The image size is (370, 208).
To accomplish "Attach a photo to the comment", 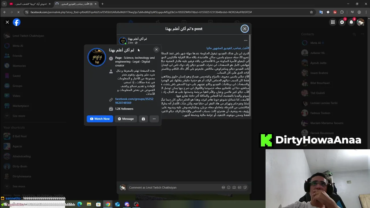I will [234, 187].
